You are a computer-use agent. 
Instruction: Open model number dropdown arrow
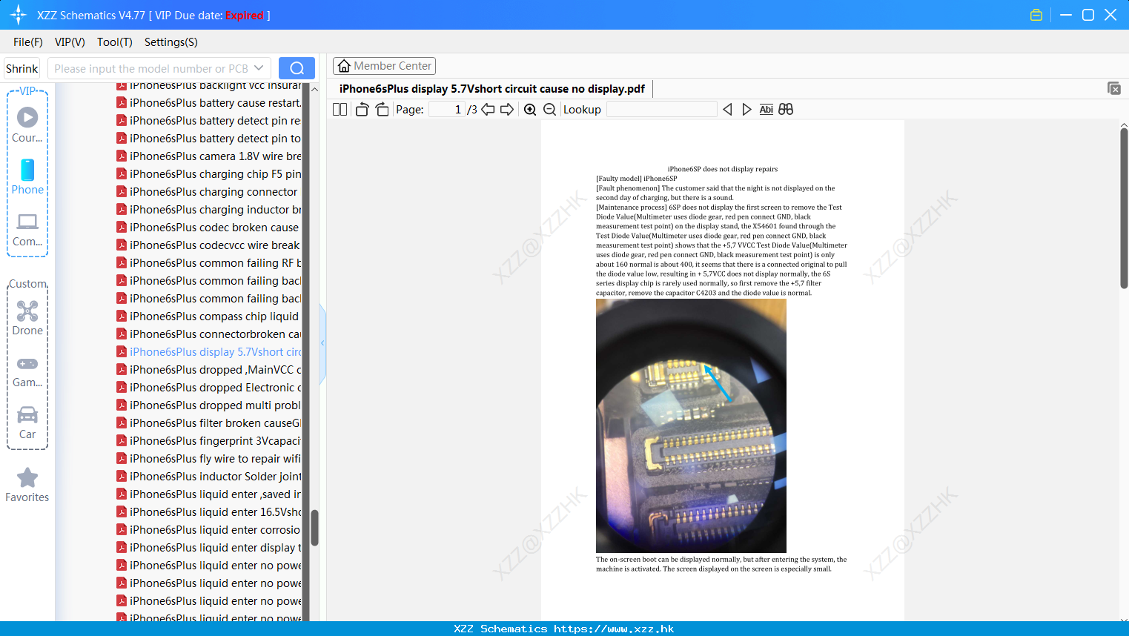[259, 68]
